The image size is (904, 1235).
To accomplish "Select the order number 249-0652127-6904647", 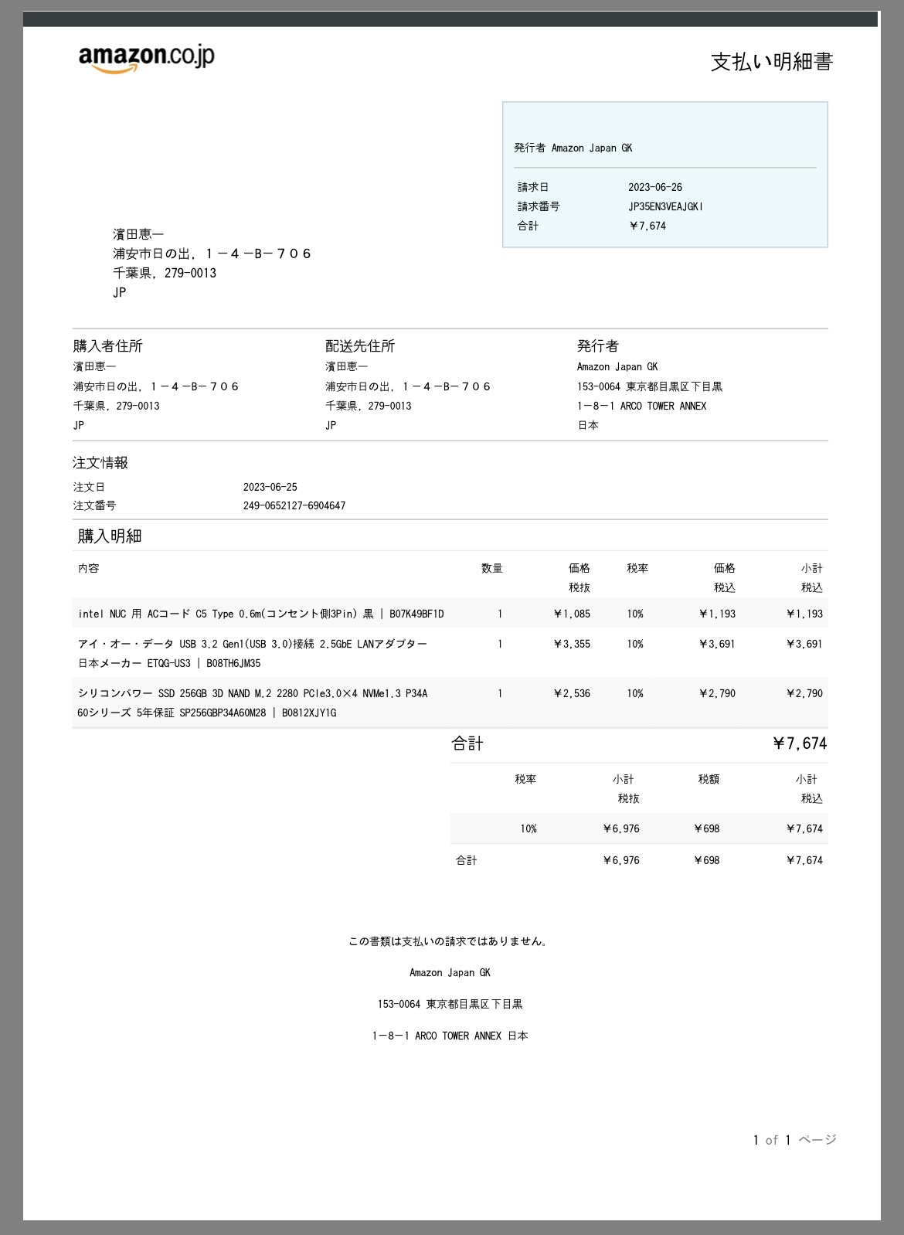I will [x=294, y=505].
